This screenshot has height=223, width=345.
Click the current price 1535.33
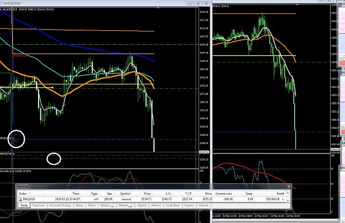[x=207, y=199]
